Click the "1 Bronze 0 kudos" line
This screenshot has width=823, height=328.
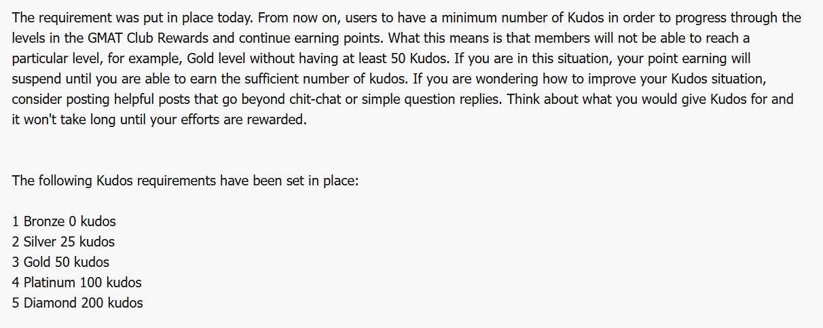point(64,221)
